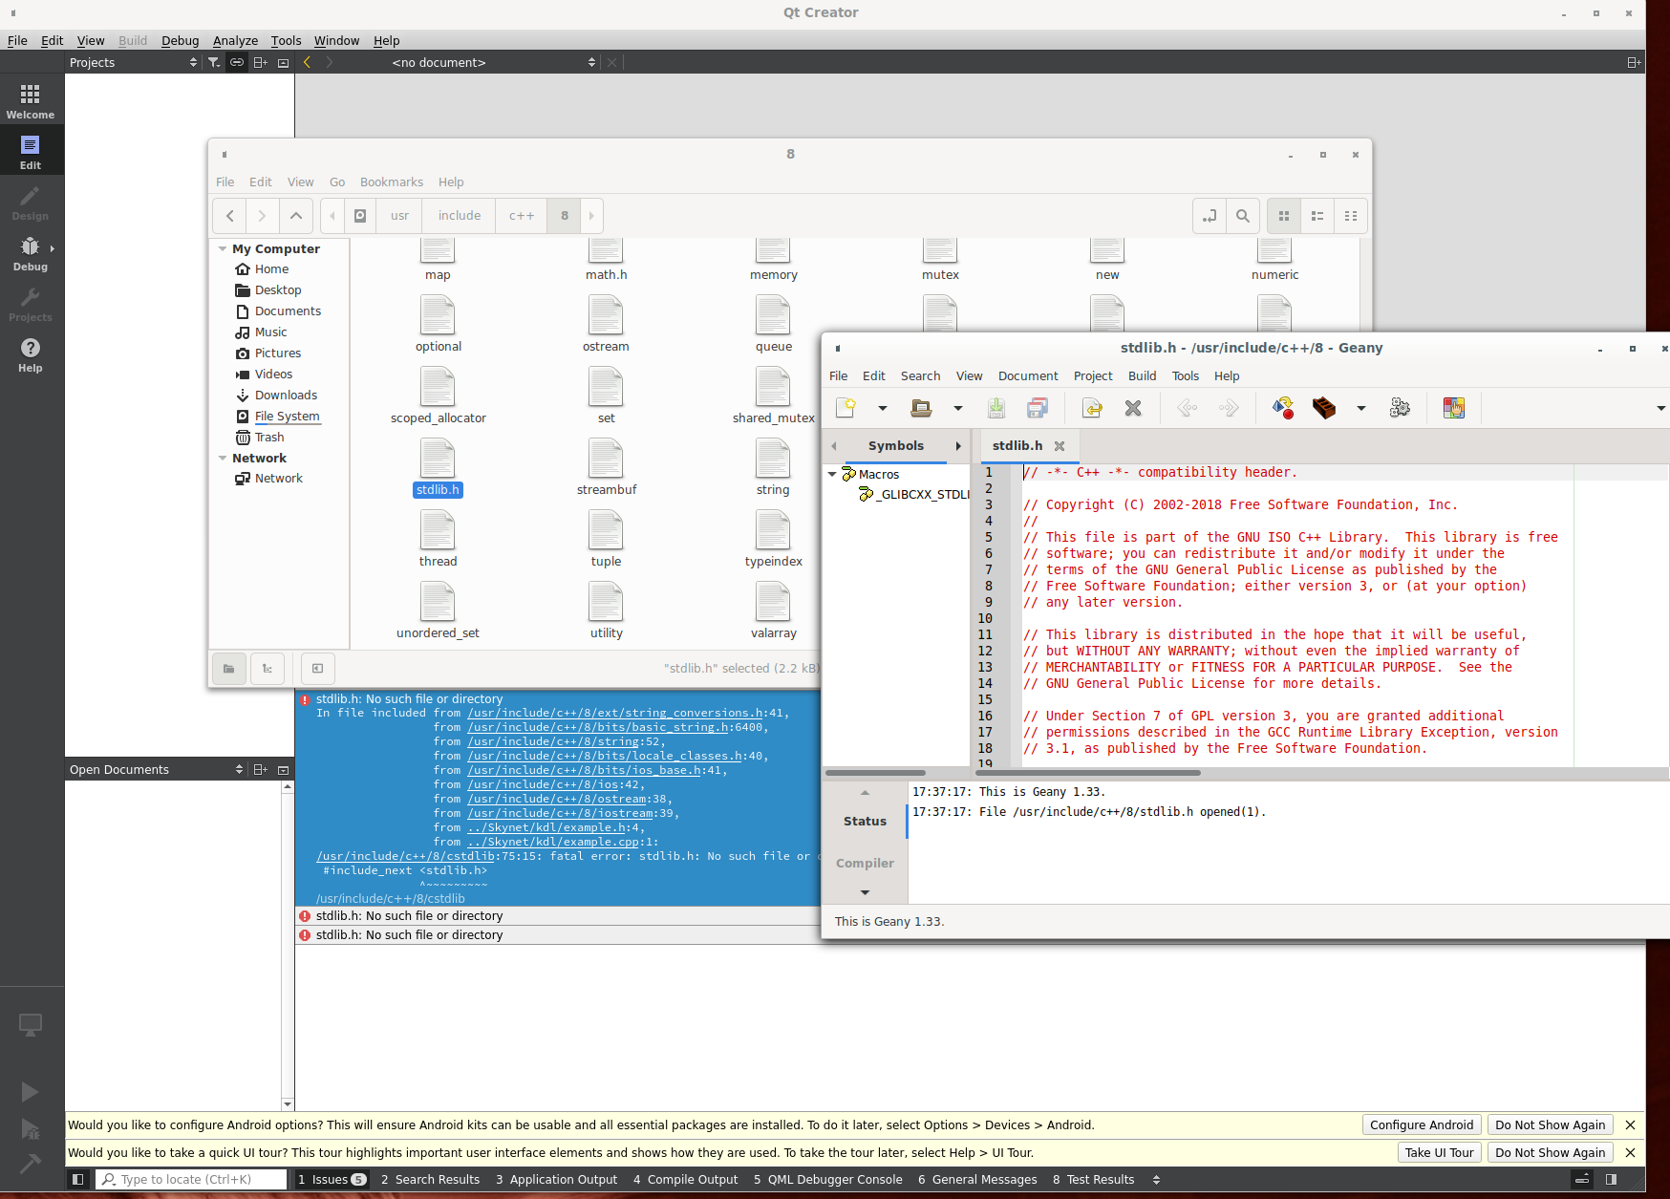This screenshot has height=1199, width=1670.
Task: Go back with yellow arrow in Qt Creator editor bar
Action: 307,62
